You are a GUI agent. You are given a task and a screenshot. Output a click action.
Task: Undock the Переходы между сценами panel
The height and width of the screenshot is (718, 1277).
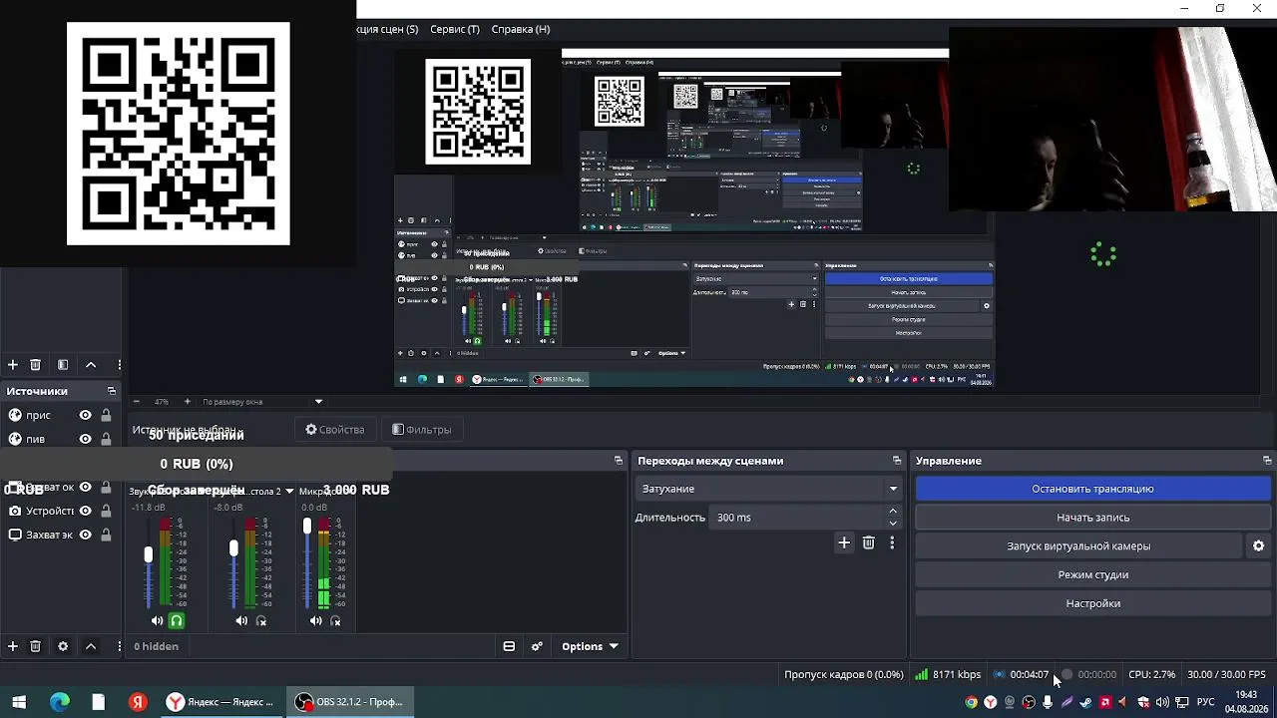tap(897, 461)
